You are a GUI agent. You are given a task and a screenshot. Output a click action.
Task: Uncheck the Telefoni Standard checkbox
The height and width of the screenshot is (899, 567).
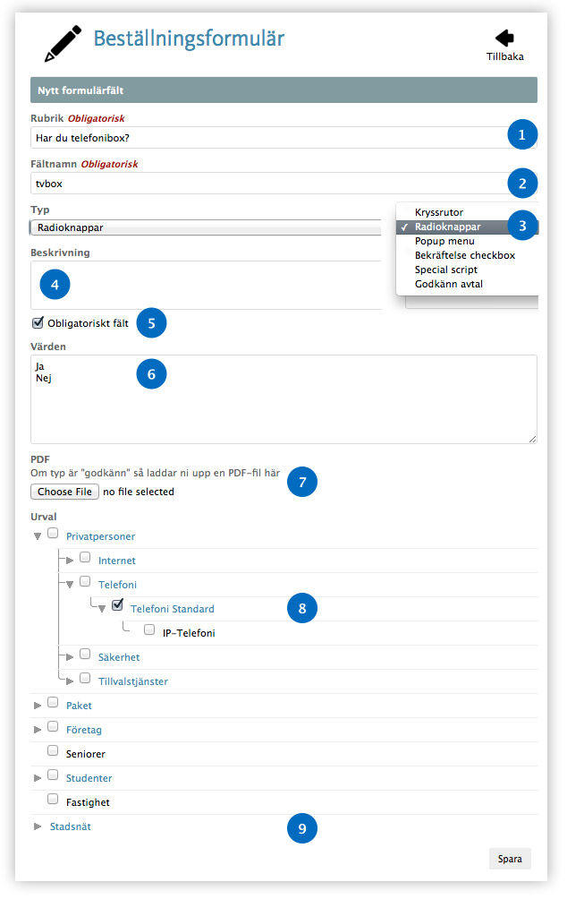[117, 607]
